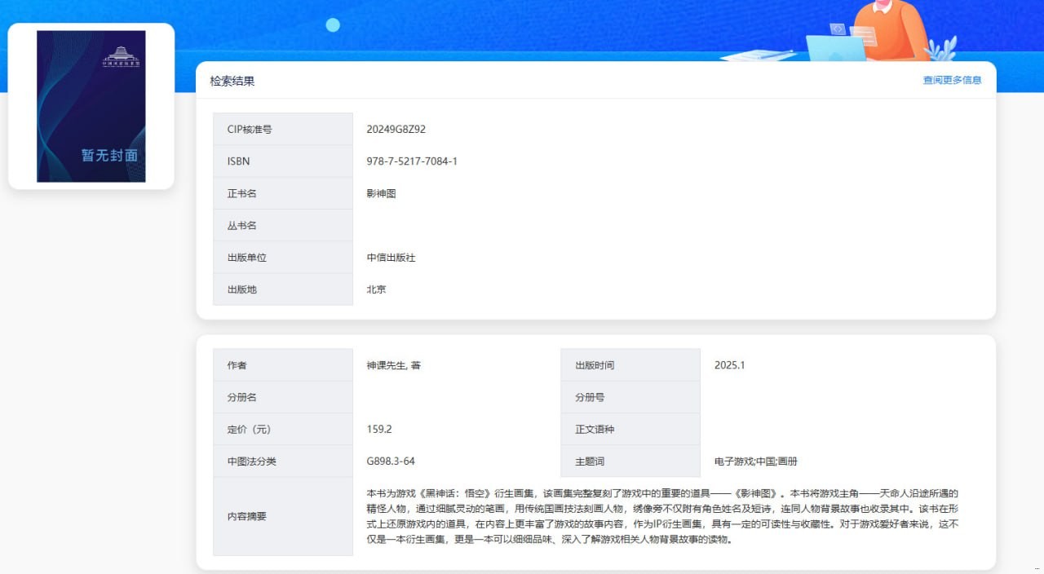This screenshot has width=1044, height=574.
Task: Click the 内容摘要 summary paragraph
Action: point(661,516)
